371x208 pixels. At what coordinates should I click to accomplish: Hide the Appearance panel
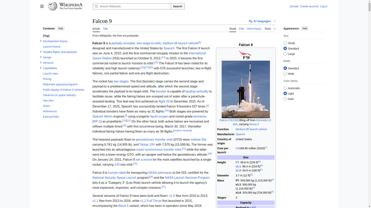pyautogui.click(x=305, y=29)
